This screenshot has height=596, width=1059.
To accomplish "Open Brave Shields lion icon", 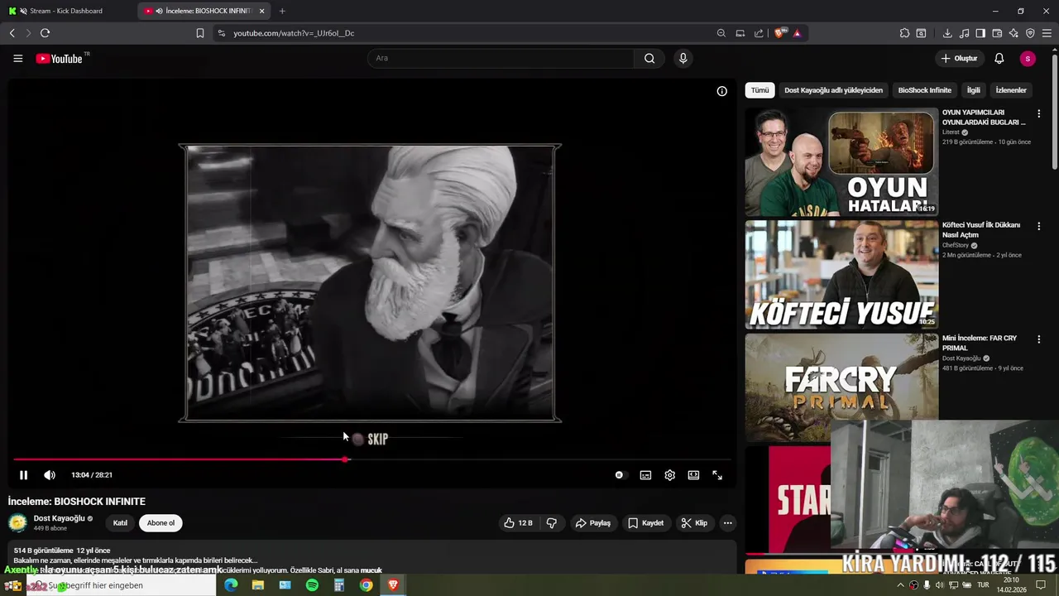I will (x=779, y=33).
